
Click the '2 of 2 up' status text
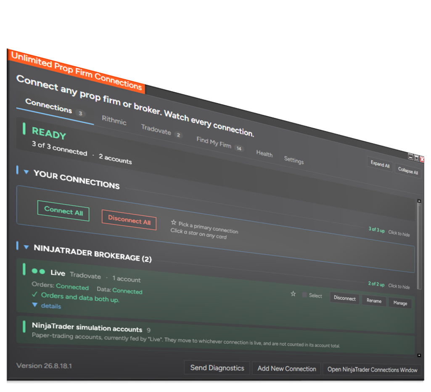pos(376,284)
